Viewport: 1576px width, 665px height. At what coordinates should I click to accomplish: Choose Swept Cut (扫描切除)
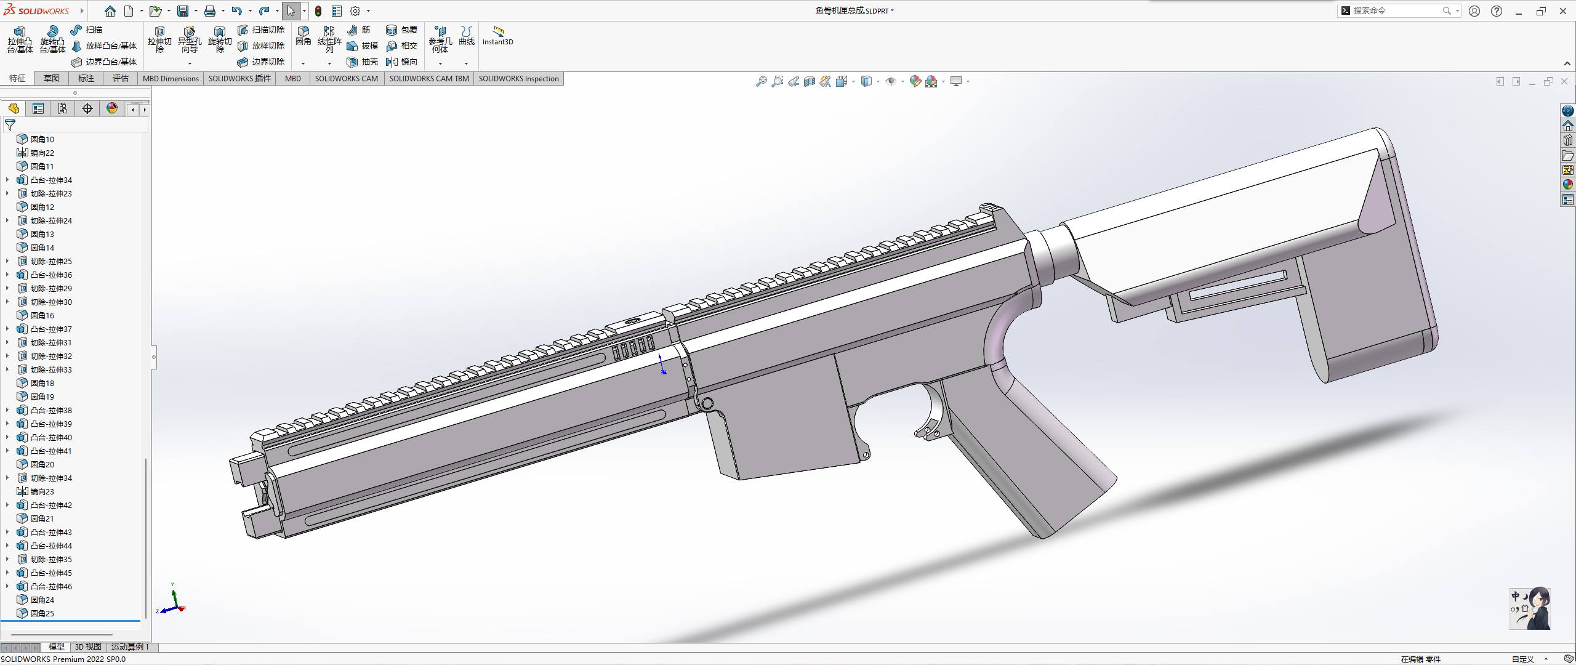pos(261,30)
